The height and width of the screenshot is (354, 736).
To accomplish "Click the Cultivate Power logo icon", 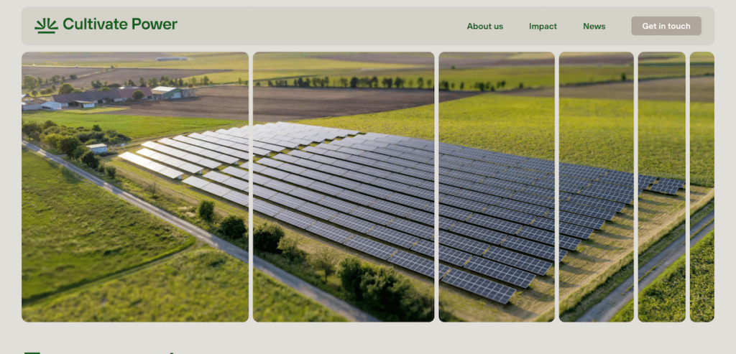I will [x=46, y=25].
